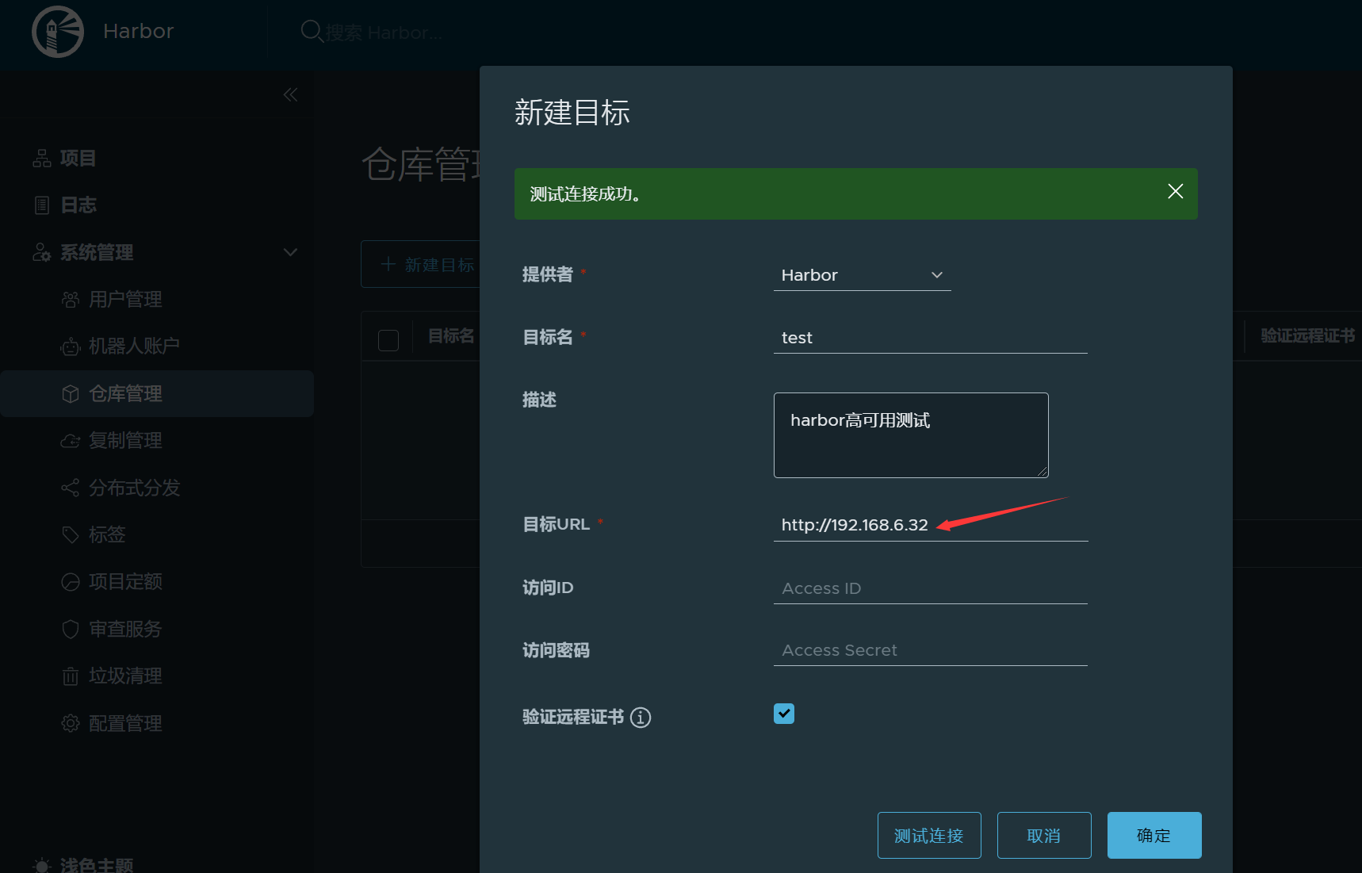Click the 审查服务 shield icon

click(x=71, y=629)
